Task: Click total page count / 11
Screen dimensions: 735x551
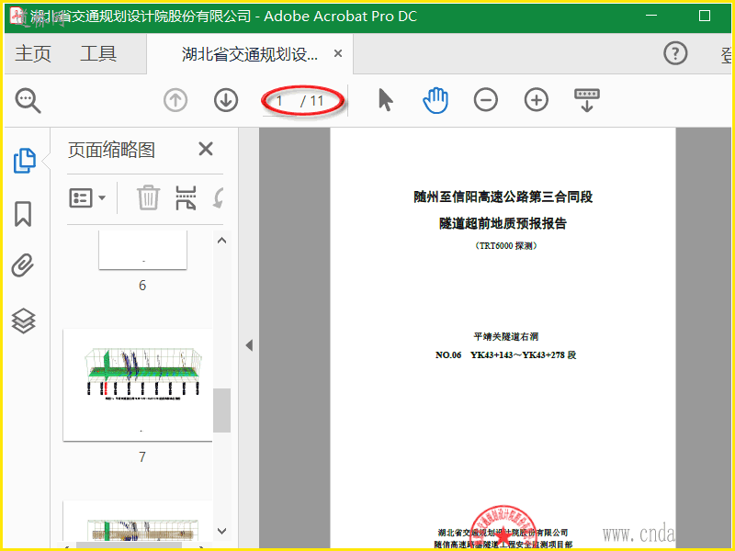Action: (x=312, y=101)
